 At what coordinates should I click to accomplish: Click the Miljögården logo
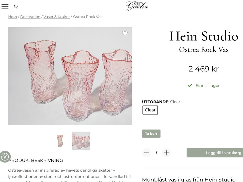point(137,6)
